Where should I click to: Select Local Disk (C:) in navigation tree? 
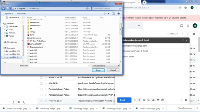pyautogui.click(x=14, y=51)
